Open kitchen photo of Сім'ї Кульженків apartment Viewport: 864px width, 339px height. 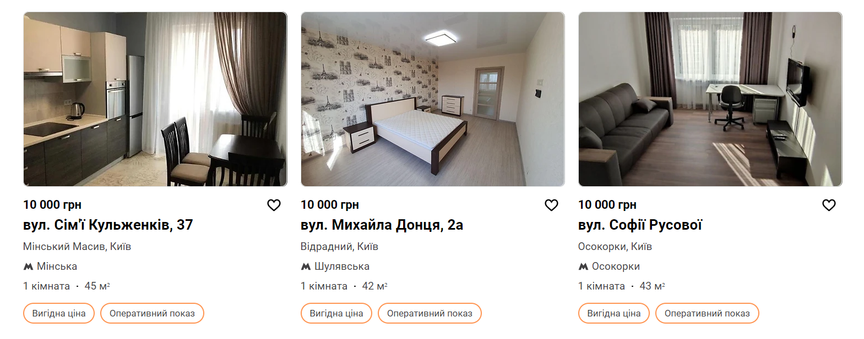click(155, 99)
